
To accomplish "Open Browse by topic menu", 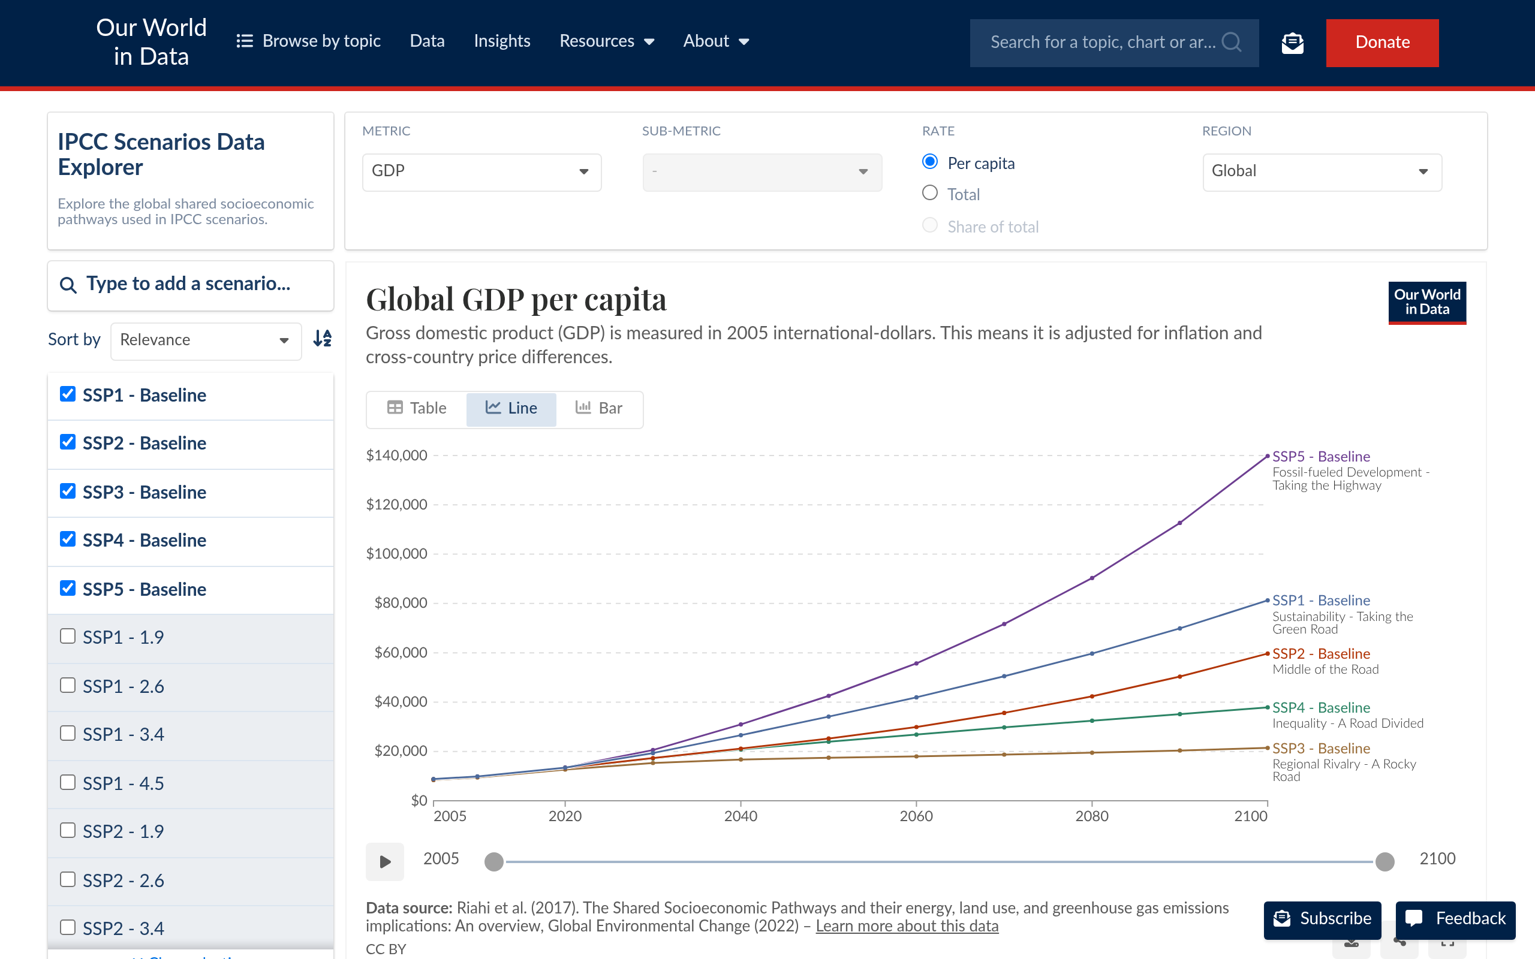I will 308,41.
